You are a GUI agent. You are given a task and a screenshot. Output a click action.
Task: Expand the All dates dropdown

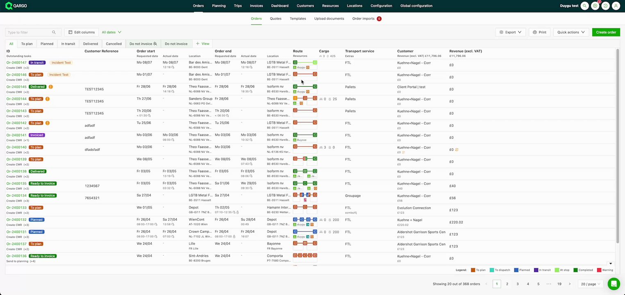click(x=111, y=32)
